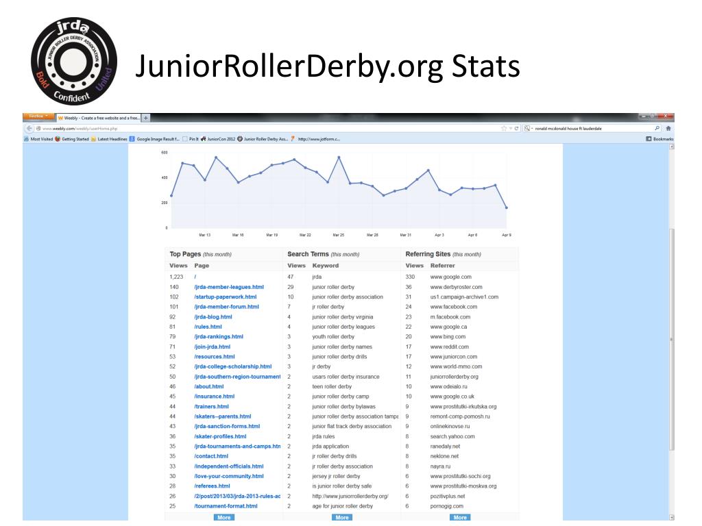This screenshot has height=526, width=702.
Task: Select the Weebly browser tab
Action: pyautogui.click(x=99, y=118)
